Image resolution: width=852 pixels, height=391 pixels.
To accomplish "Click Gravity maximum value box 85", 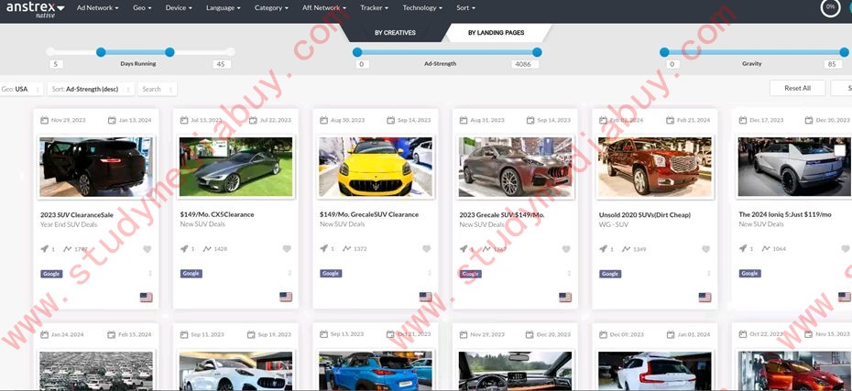I will [x=833, y=64].
